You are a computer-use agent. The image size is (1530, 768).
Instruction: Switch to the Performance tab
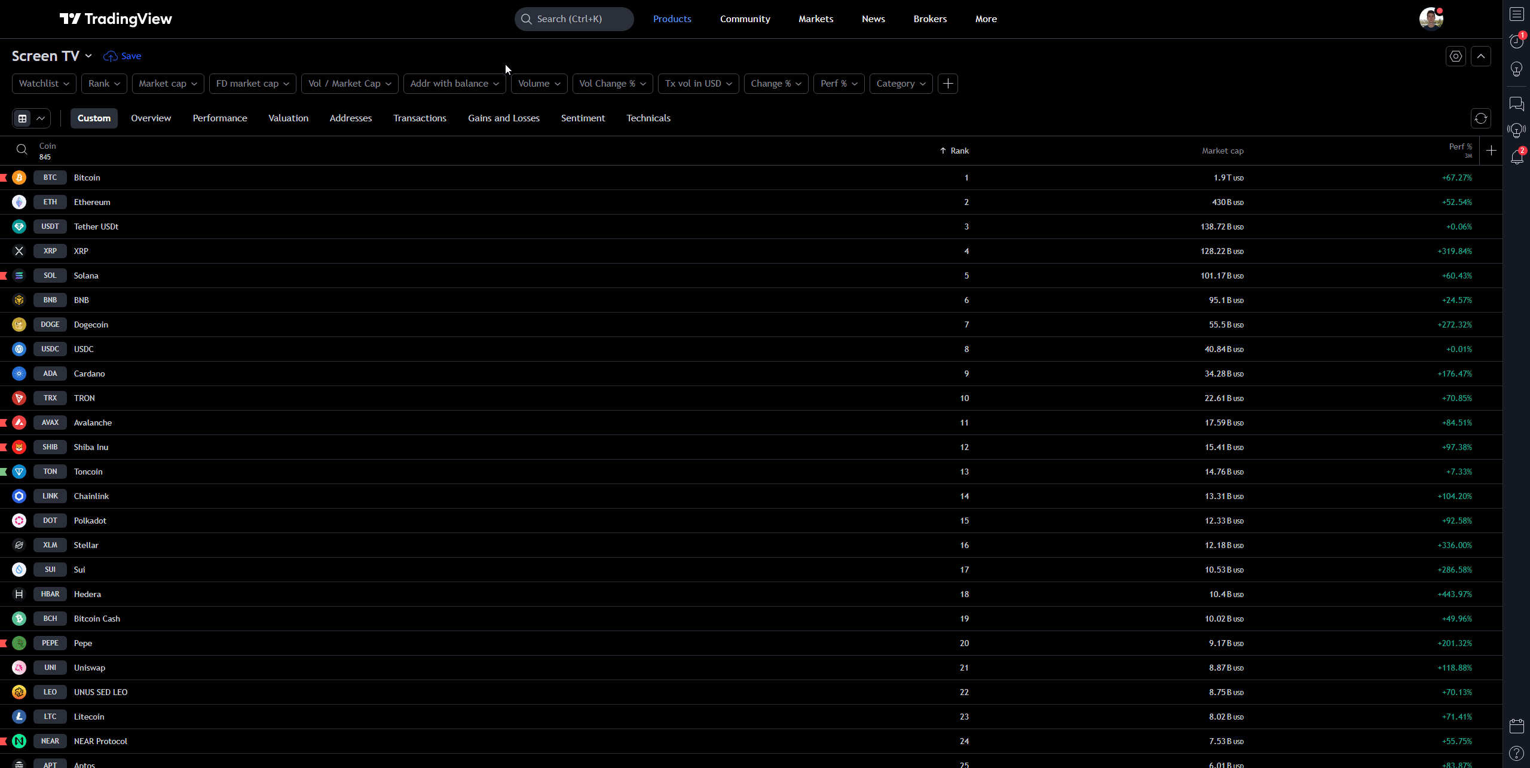(220, 118)
